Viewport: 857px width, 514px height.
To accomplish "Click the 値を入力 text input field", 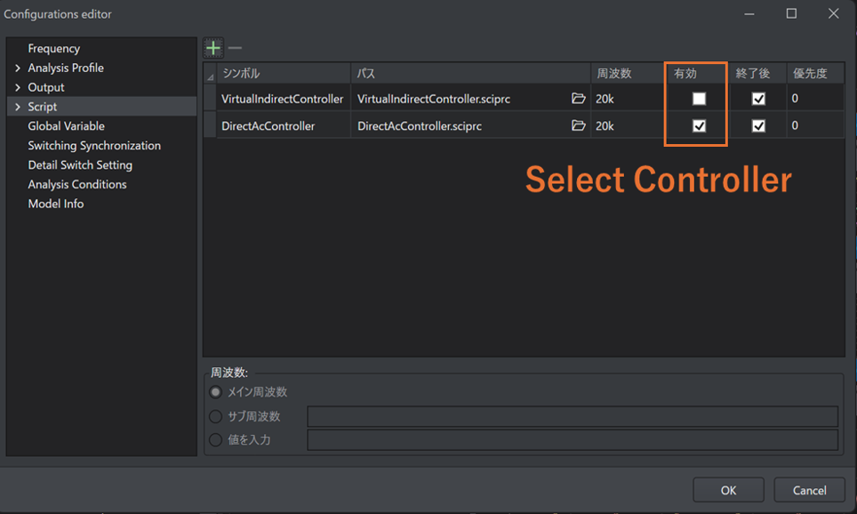I will (x=572, y=439).
